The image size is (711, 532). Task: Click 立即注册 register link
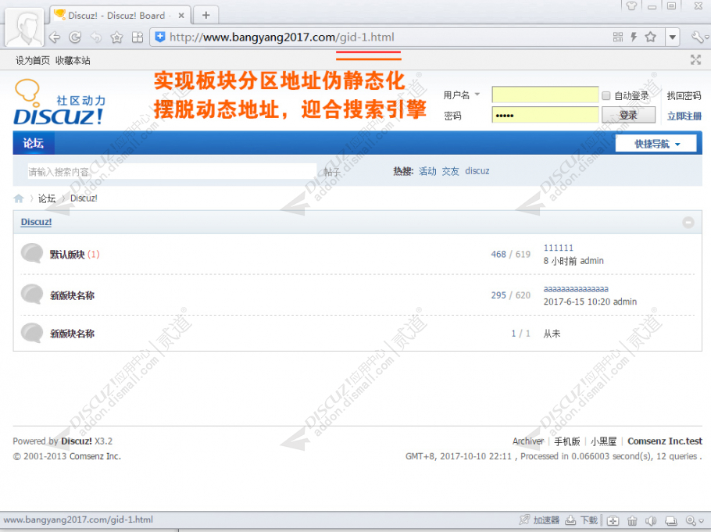[x=684, y=116]
